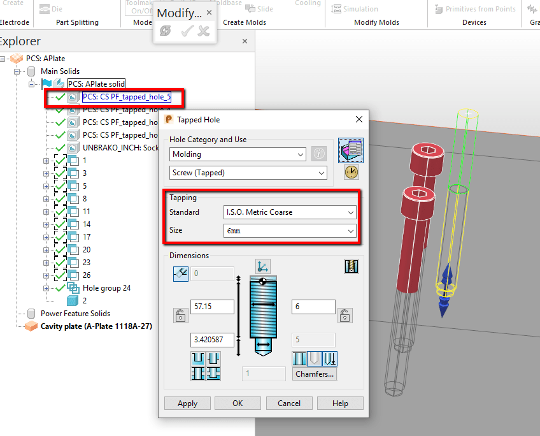Click the Chamfers button
This screenshot has height=436, width=540.
point(314,374)
